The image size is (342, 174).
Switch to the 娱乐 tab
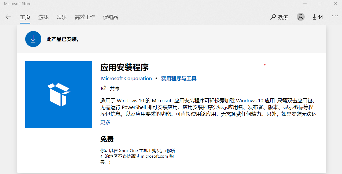[x=61, y=17]
